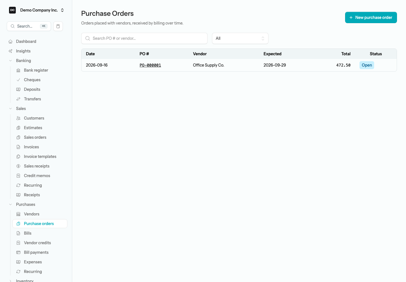Click the Vendor column header
This screenshot has height=282, width=406.
point(200,54)
